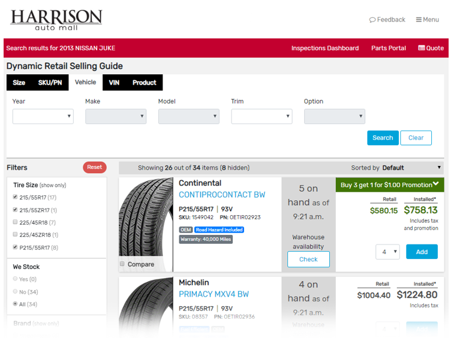The height and width of the screenshot is (338, 451).
Task: Uncheck P215/55R17 tire size filter
Action: click(x=15, y=247)
